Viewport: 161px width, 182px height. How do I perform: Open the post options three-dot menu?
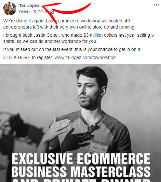click(156, 5)
